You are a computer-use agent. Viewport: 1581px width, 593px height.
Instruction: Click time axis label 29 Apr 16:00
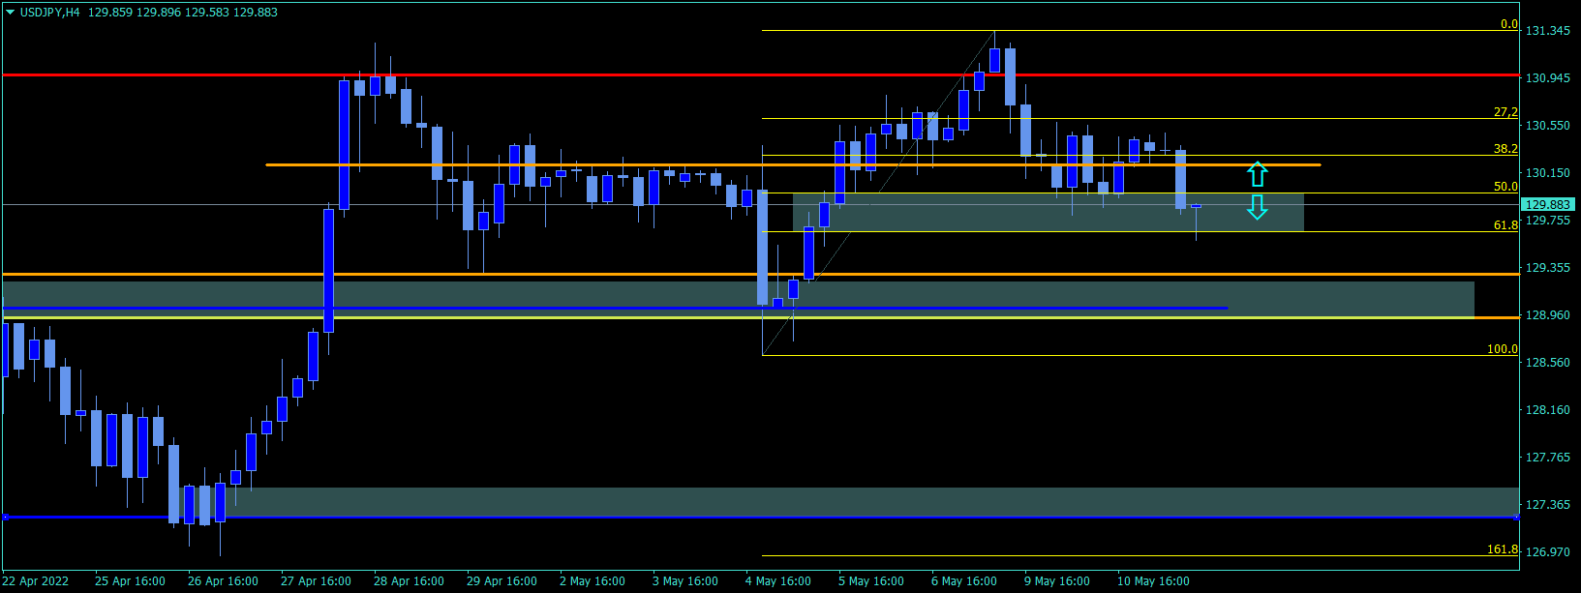[502, 581]
